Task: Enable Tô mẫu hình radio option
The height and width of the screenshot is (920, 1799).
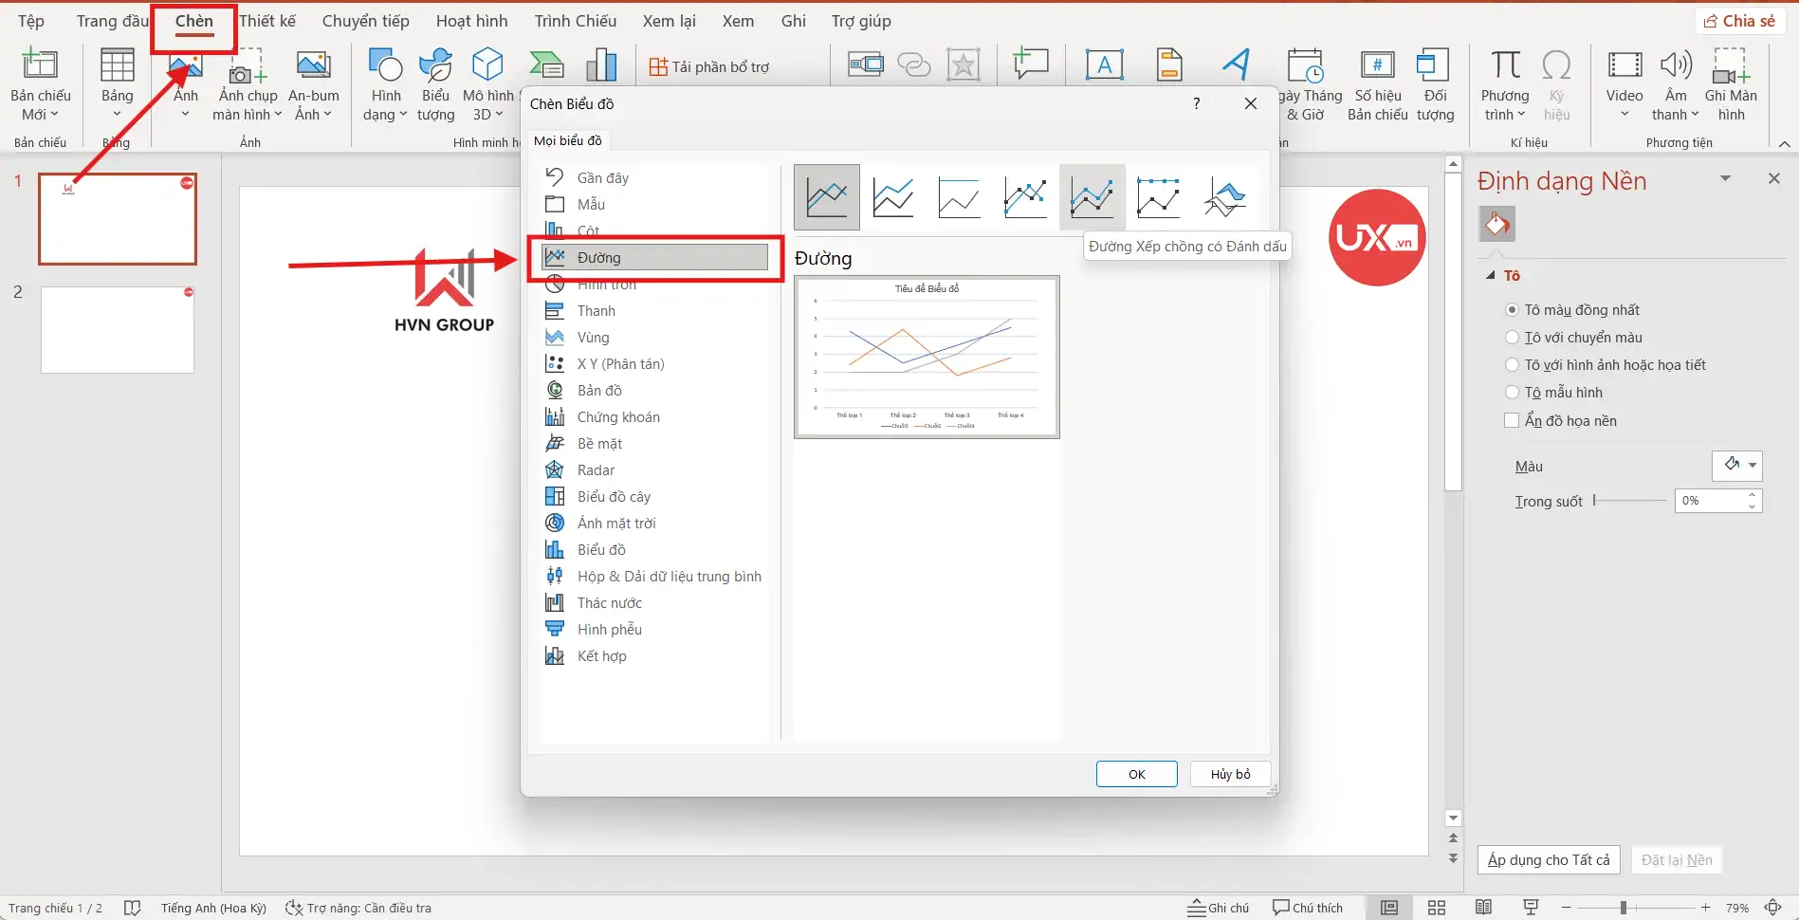Action: [1512, 393]
